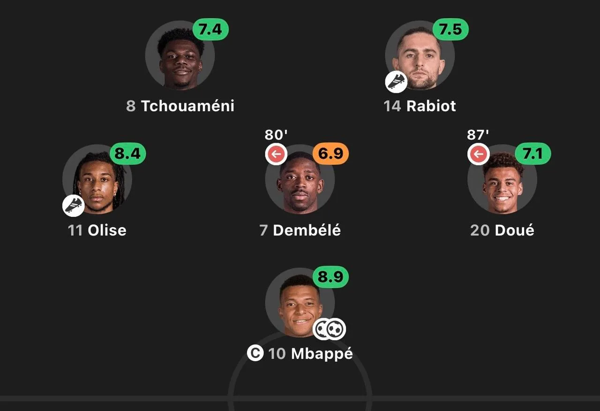600x411 pixels.
Task: Open Mbappé's player photo
Action: pyautogui.click(x=300, y=303)
